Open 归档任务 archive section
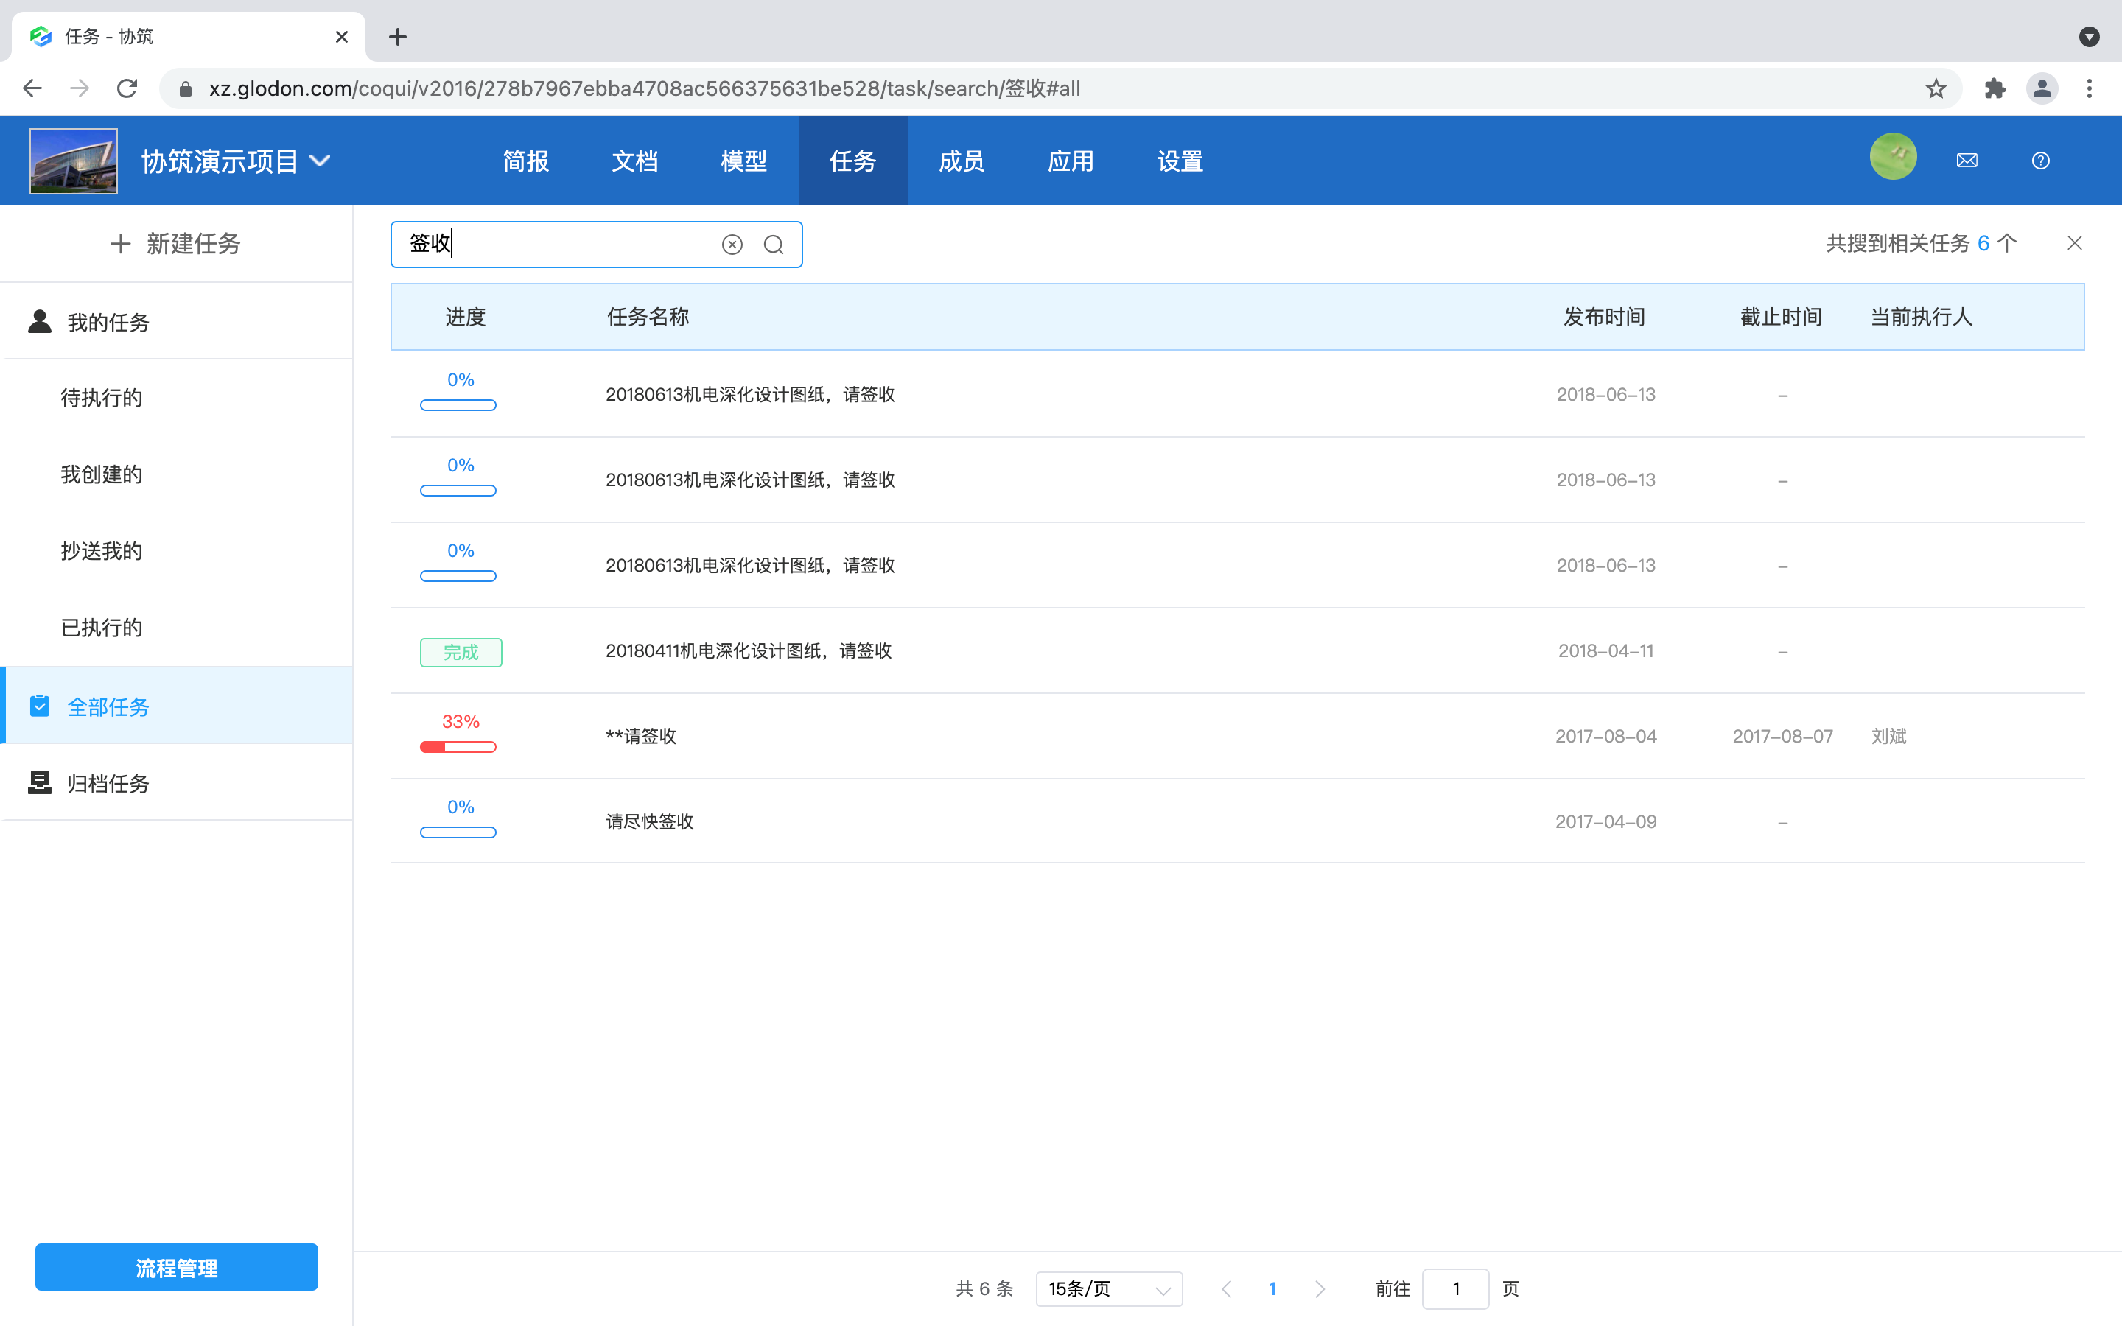Image resolution: width=2122 pixels, height=1326 pixels. click(108, 783)
